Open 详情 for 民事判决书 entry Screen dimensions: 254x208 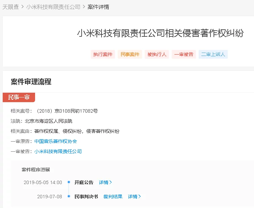pos(134,197)
